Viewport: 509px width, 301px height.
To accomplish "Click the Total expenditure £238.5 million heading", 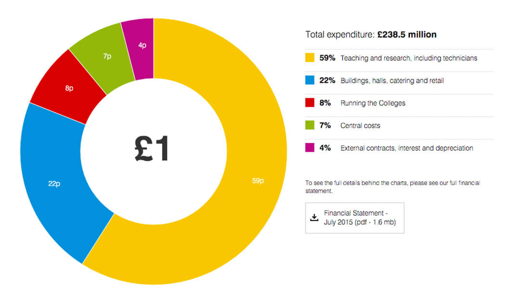I will [x=370, y=35].
